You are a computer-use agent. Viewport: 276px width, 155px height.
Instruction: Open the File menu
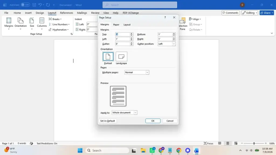pos(6,13)
